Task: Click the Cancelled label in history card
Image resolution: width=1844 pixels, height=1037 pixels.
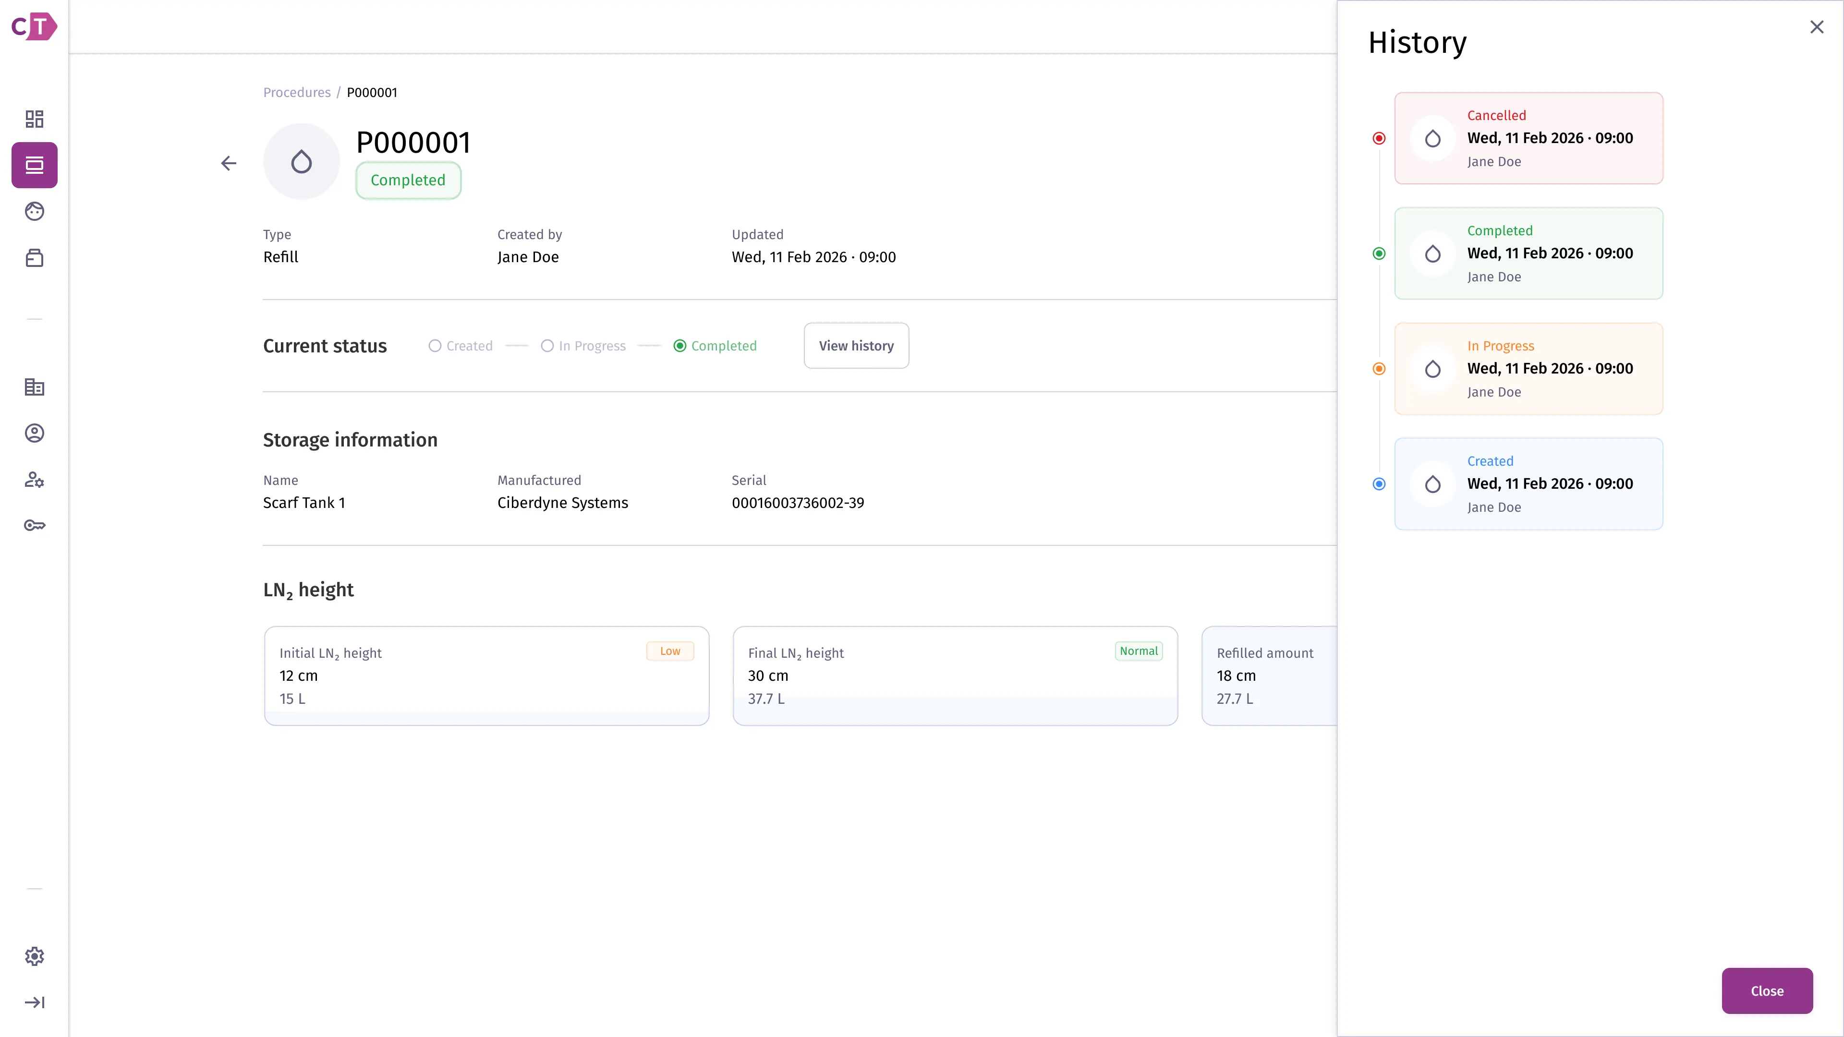Action: pos(1496,115)
